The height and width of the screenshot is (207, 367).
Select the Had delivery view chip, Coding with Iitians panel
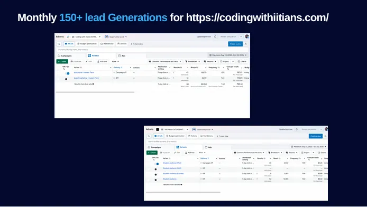107,44
